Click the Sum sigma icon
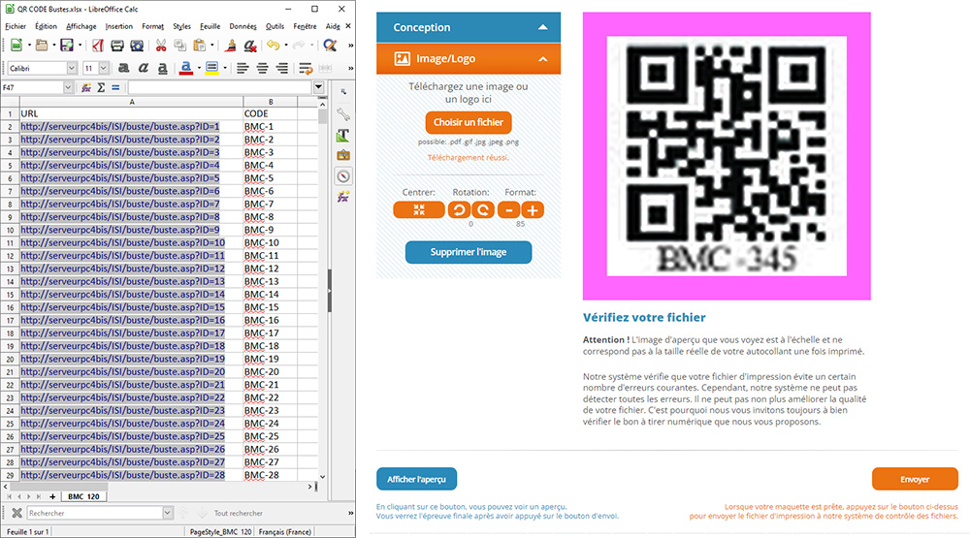970x538 pixels. (x=101, y=87)
